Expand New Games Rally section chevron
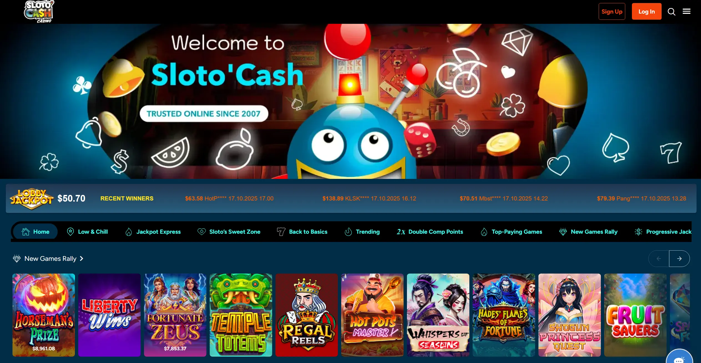 pyautogui.click(x=81, y=259)
